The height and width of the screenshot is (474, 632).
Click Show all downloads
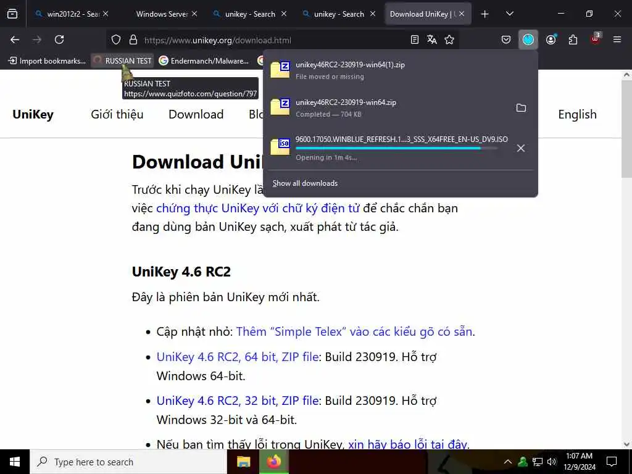[x=305, y=183]
